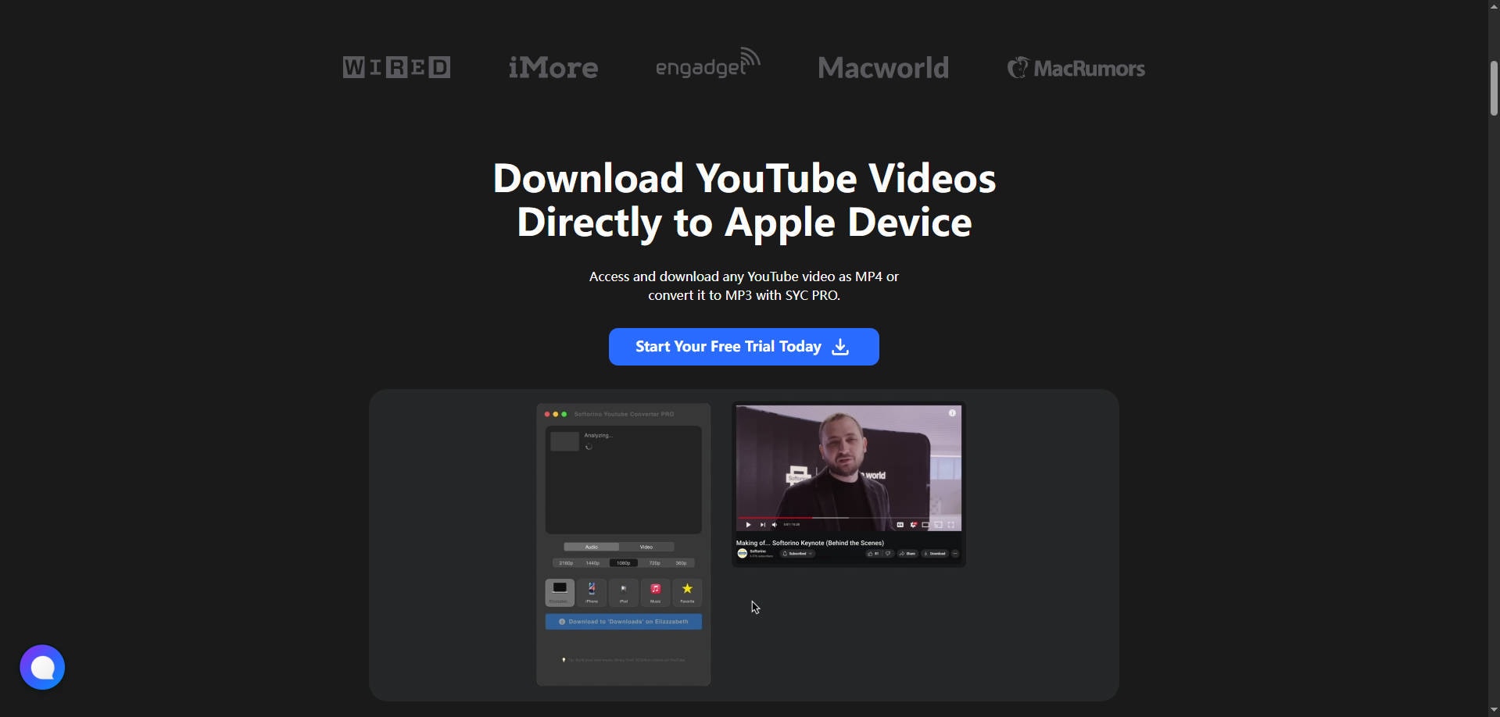Viewport: 1500px width, 717px height.
Task: Select the Favorite star icon in converter demo
Action: click(x=687, y=592)
